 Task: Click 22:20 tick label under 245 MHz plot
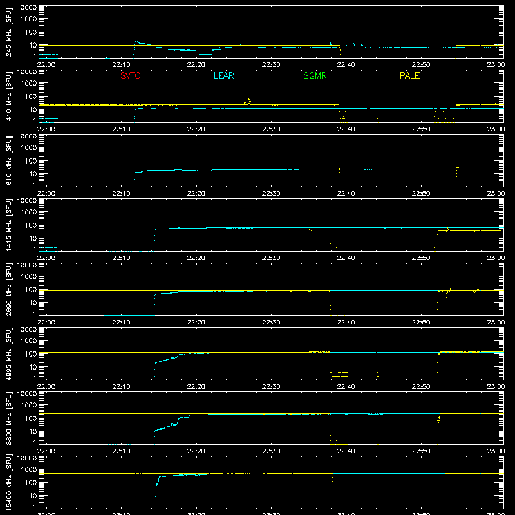(x=196, y=65)
